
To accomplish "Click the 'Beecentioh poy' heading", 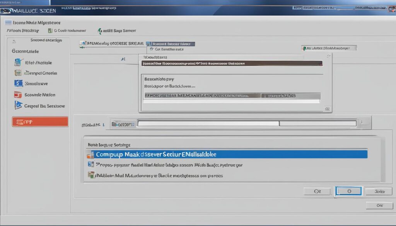I will coord(159,79).
